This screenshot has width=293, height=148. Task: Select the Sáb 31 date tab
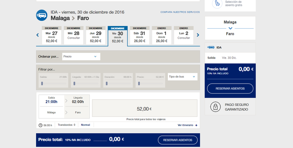click(x=140, y=35)
